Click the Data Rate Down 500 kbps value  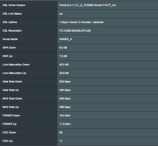(65, 82)
